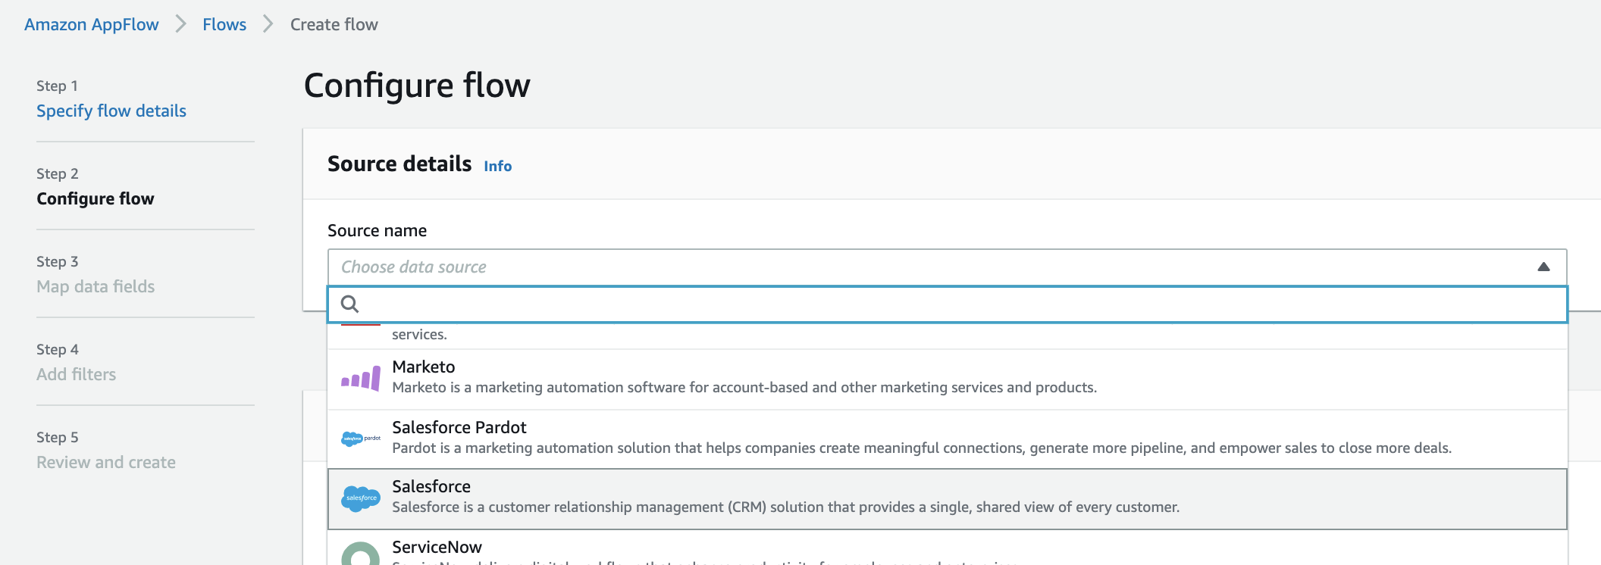
Task: Open the Amazon AppFlow breadcrumb link
Action: click(92, 25)
